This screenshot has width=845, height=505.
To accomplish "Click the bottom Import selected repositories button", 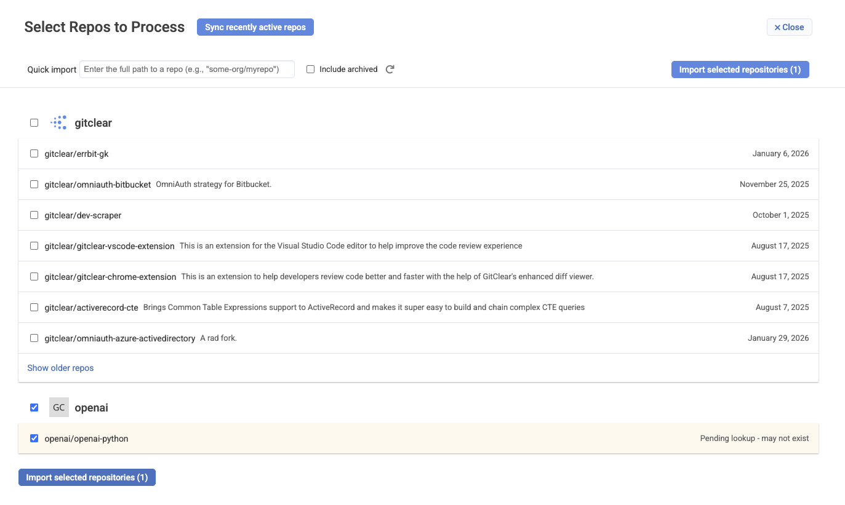I will point(87,477).
